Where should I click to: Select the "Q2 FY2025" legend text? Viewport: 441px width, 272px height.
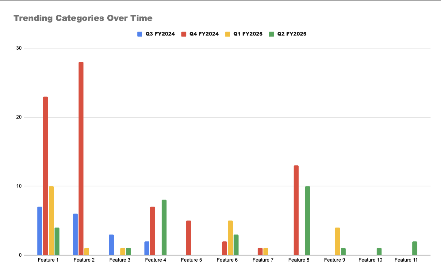click(x=292, y=34)
